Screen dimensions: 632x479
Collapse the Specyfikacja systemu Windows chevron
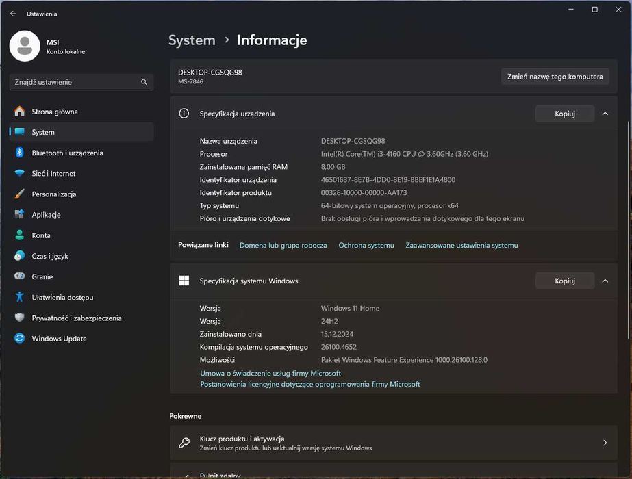[605, 281]
